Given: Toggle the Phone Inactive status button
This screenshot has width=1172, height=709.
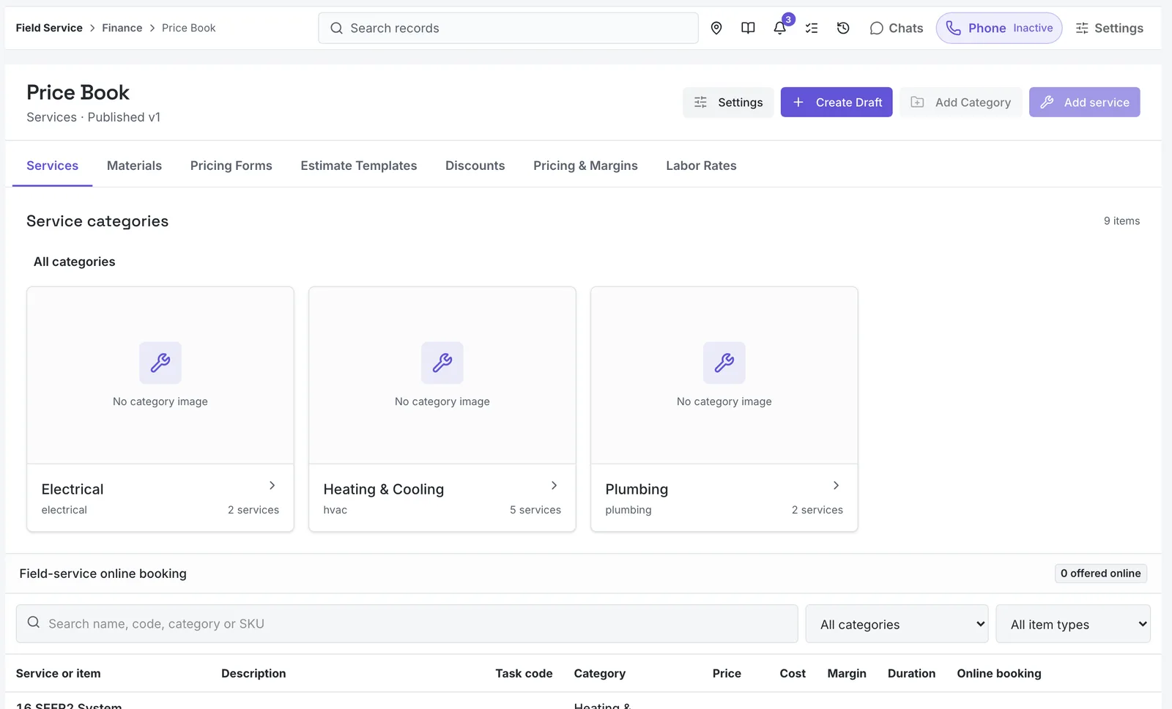Looking at the screenshot, I should click(999, 28).
